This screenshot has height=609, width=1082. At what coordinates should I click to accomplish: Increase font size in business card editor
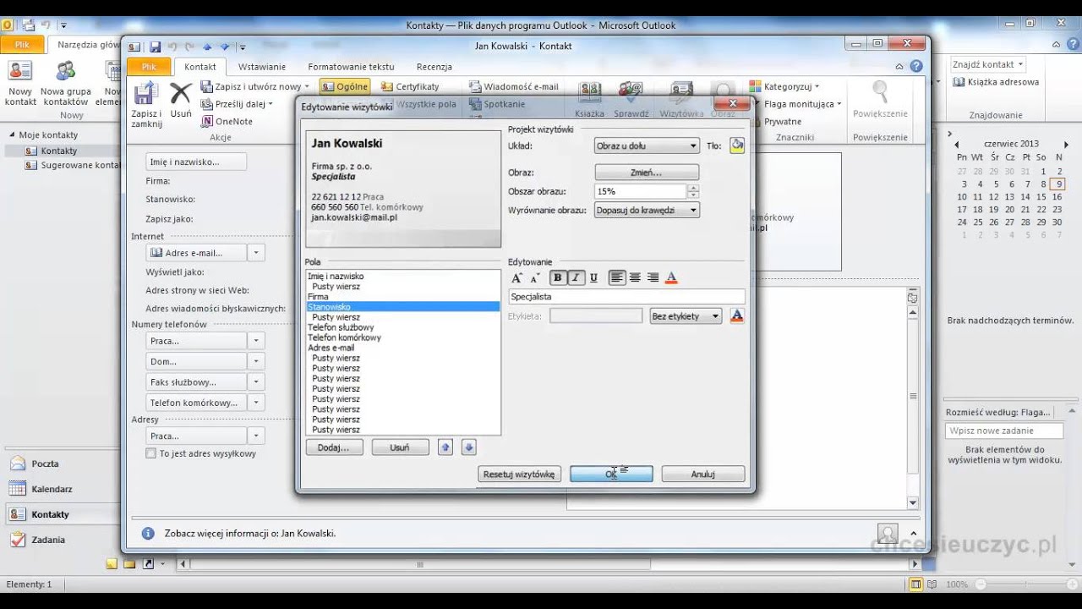pyautogui.click(x=517, y=277)
